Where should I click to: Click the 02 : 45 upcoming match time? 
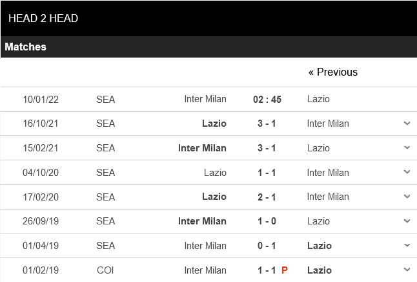pyautogui.click(x=267, y=100)
